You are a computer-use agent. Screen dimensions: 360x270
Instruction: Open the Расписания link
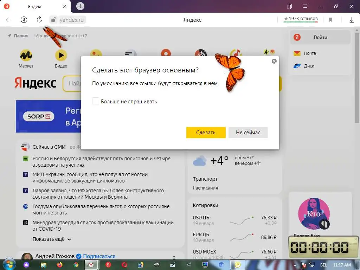pos(205,188)
